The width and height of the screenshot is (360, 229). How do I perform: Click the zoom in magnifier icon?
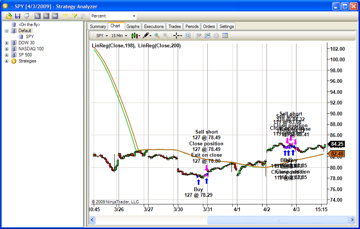[157, 36]
